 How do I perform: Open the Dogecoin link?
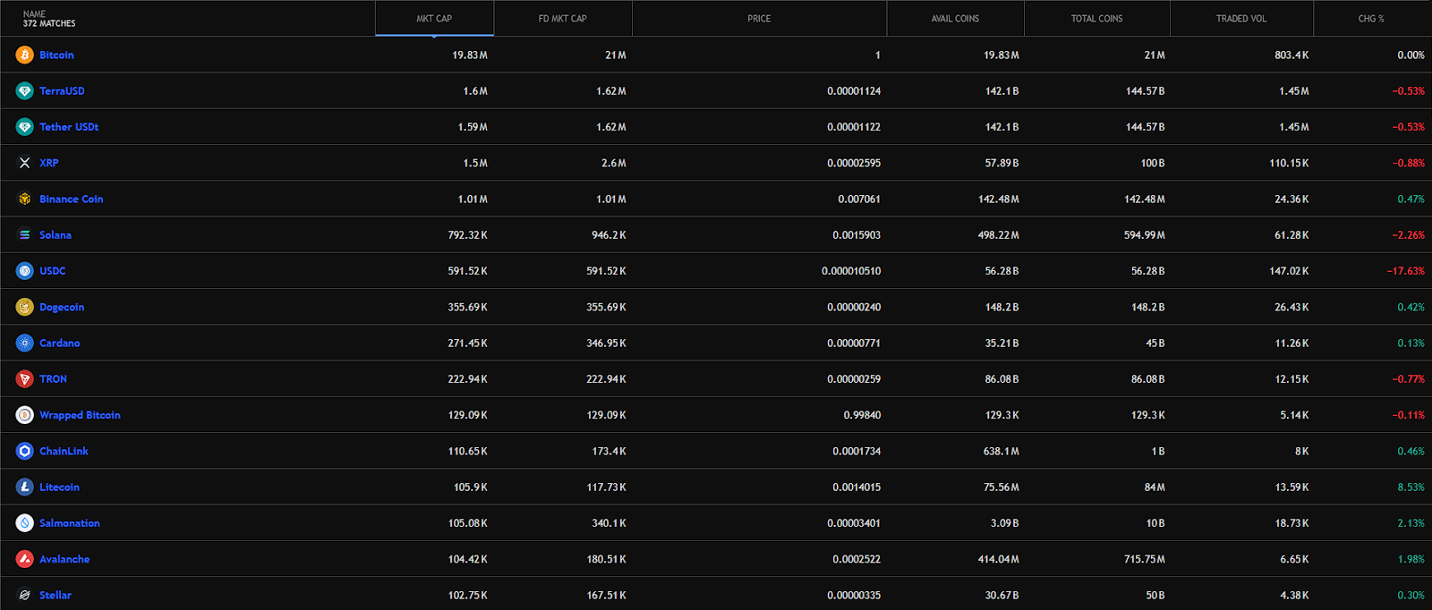62,308
